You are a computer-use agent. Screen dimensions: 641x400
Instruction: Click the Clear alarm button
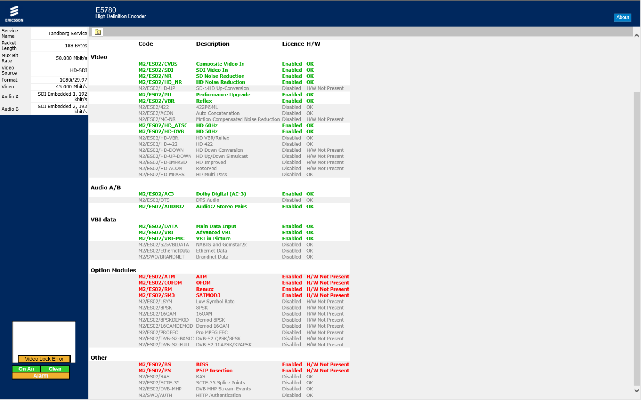coord(55,369)
